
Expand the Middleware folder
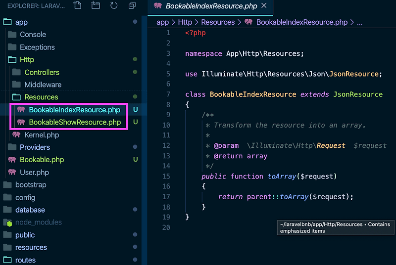point(71,85)
